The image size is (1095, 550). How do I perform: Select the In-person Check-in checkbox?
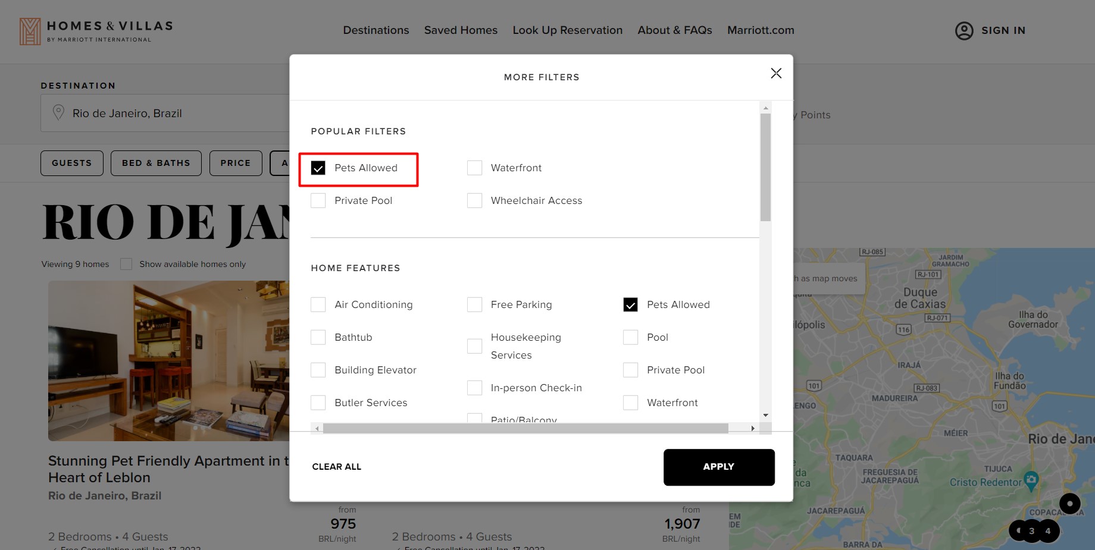[474, 388]
